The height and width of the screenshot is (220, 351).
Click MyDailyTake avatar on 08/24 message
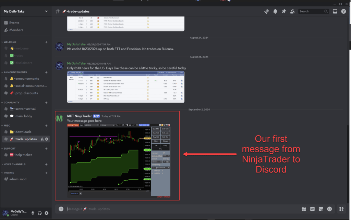coord(60,47)
